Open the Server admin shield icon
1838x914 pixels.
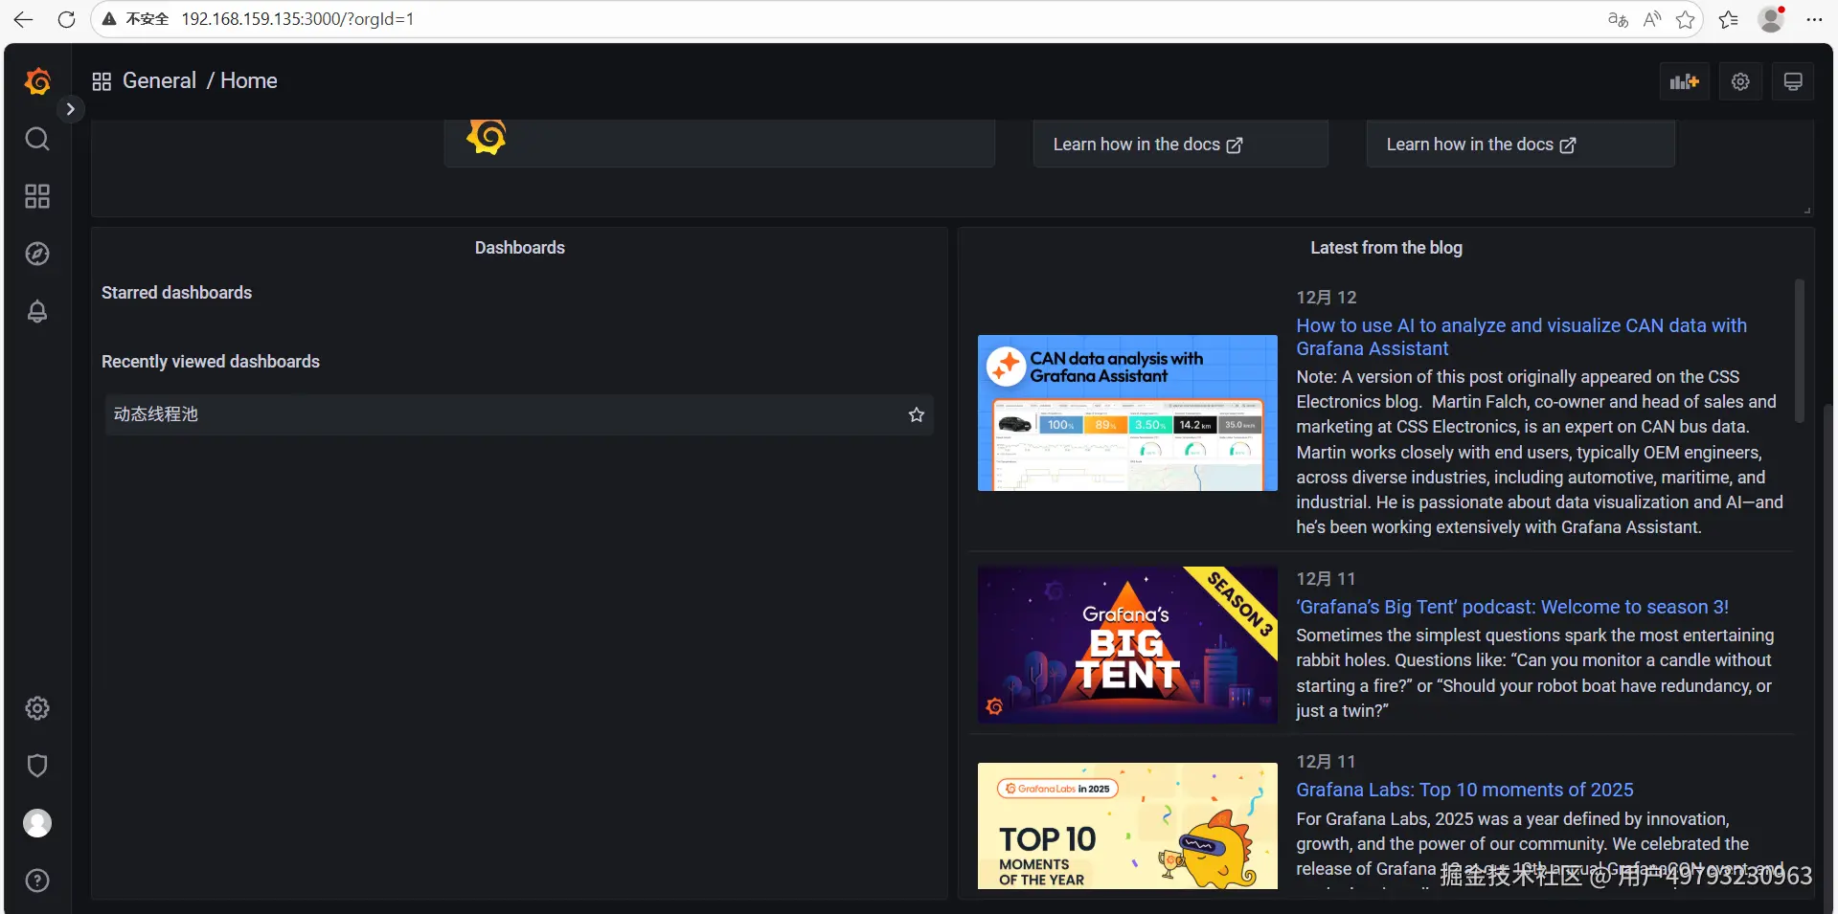pos(37,766)
